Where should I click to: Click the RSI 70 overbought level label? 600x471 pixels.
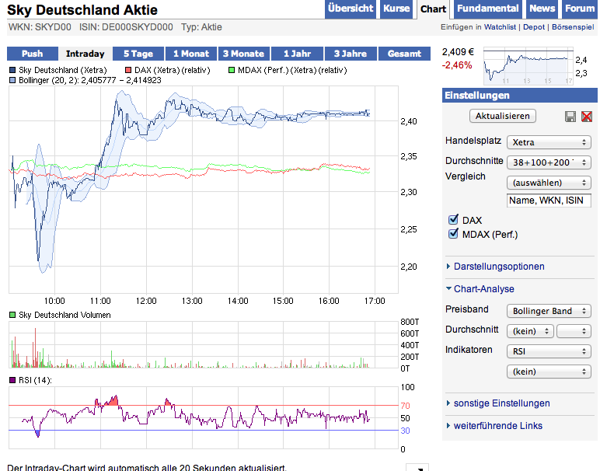point(405,406)
